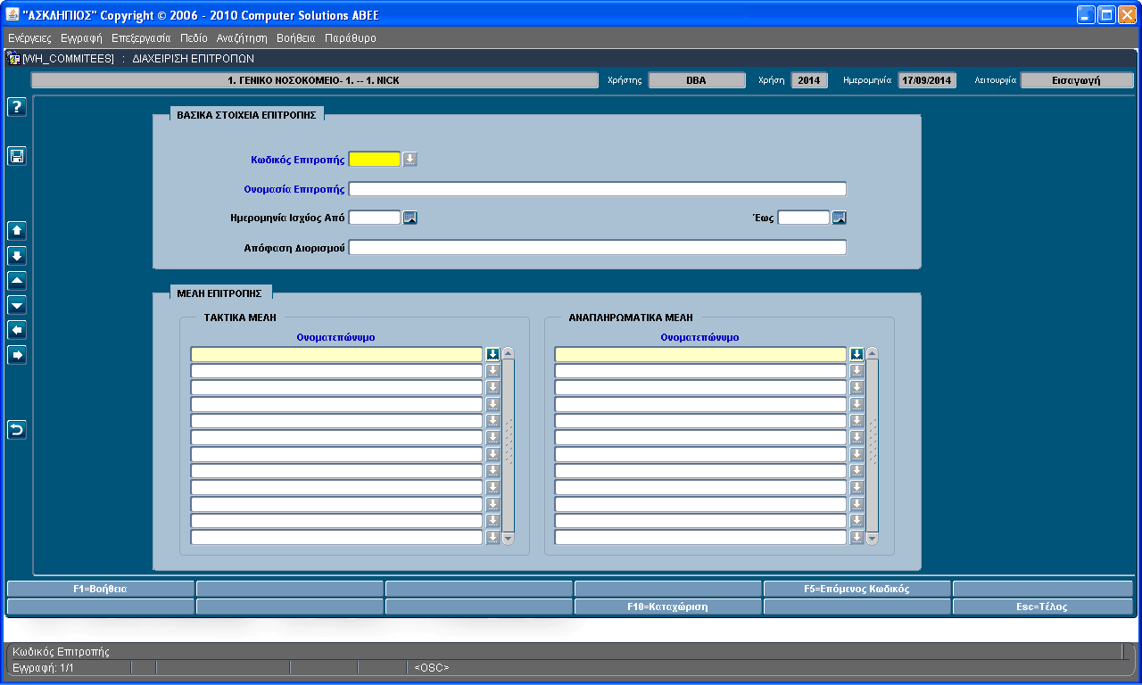
Task: Open calendar for Ημερομηνία Ισχύος Από
Action: [x=410, y=218]
